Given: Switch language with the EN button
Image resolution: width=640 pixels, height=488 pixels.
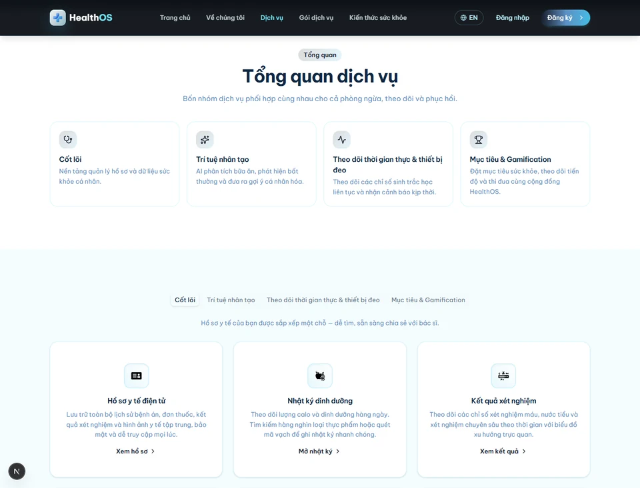Looking at the screenshot, I should (x=469, y=17).
